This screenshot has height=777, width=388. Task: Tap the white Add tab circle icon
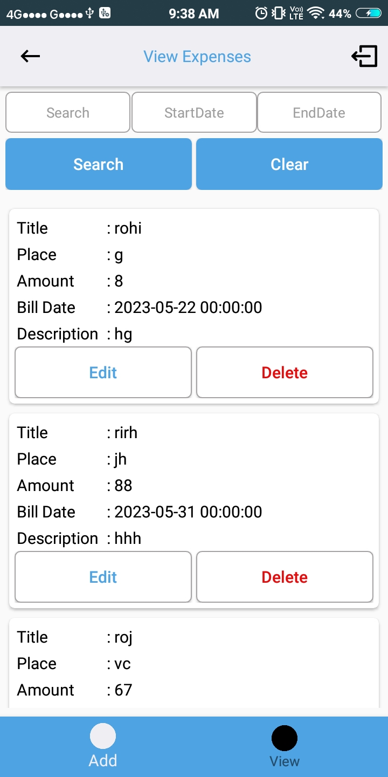(103, 737)
